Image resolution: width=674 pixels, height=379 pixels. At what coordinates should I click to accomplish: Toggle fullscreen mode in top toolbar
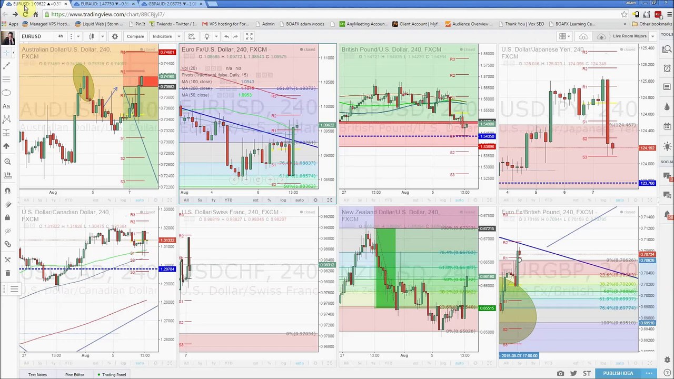(249, 36)
